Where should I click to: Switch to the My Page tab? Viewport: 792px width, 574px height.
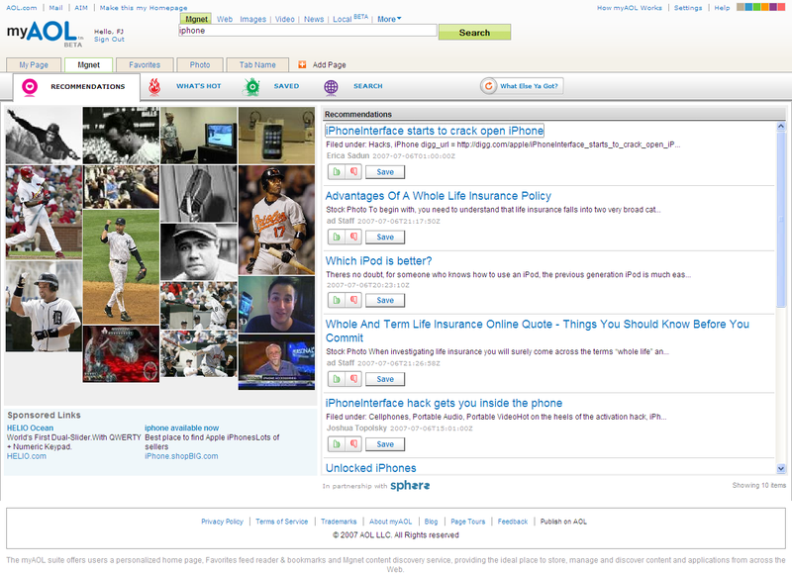(x=34, y=65)
